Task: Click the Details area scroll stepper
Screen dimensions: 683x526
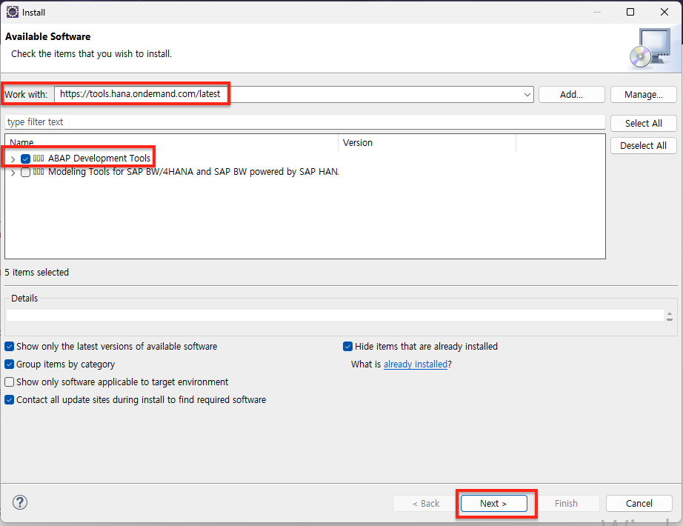Action: pos(670,317)
